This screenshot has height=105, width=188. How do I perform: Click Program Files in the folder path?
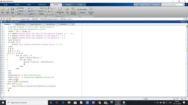click(x=25, y=19)
